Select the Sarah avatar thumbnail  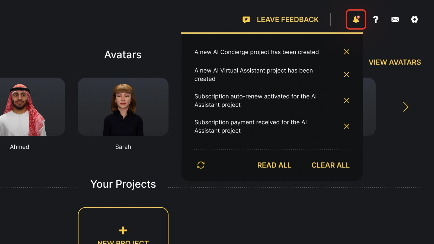click(123, 107)
